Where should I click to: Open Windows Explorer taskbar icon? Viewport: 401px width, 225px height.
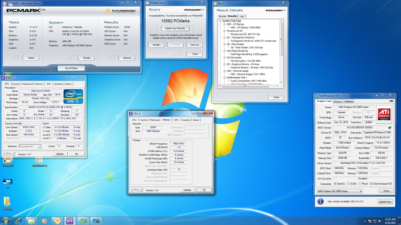[31, 221]
